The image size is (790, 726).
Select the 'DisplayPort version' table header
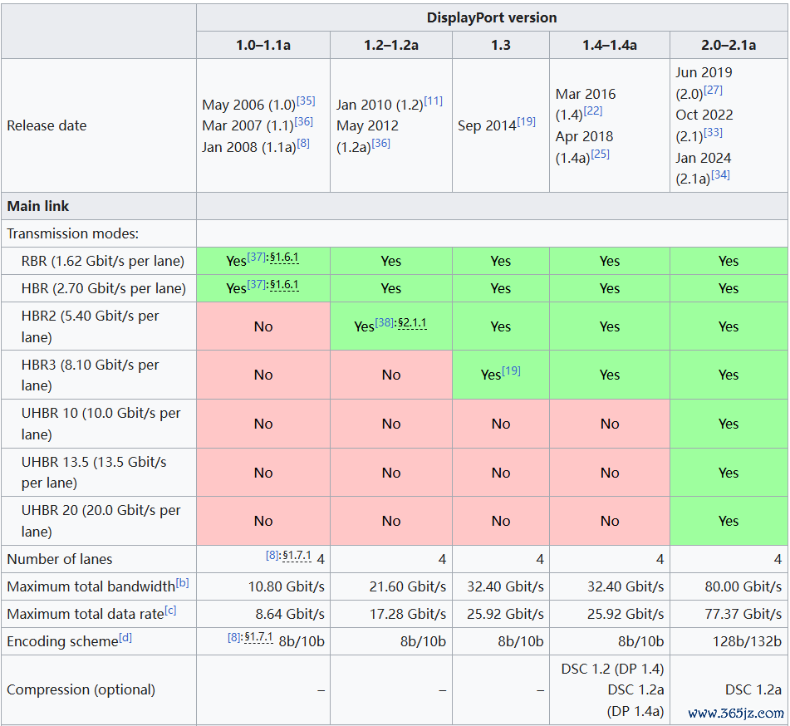coord(492,17)
